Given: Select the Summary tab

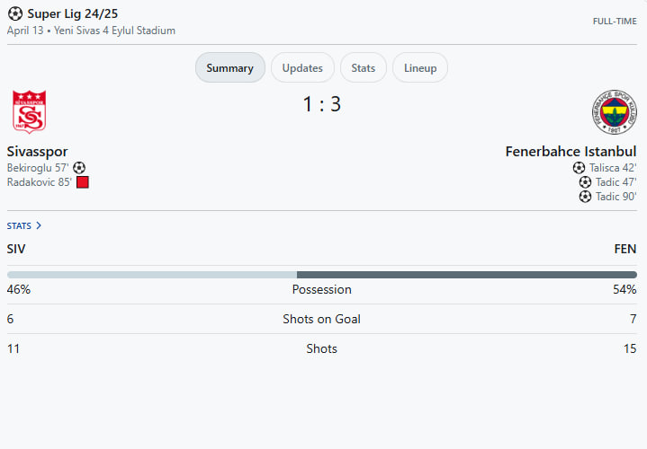Looking at the screenshot, I should [229, 68].
